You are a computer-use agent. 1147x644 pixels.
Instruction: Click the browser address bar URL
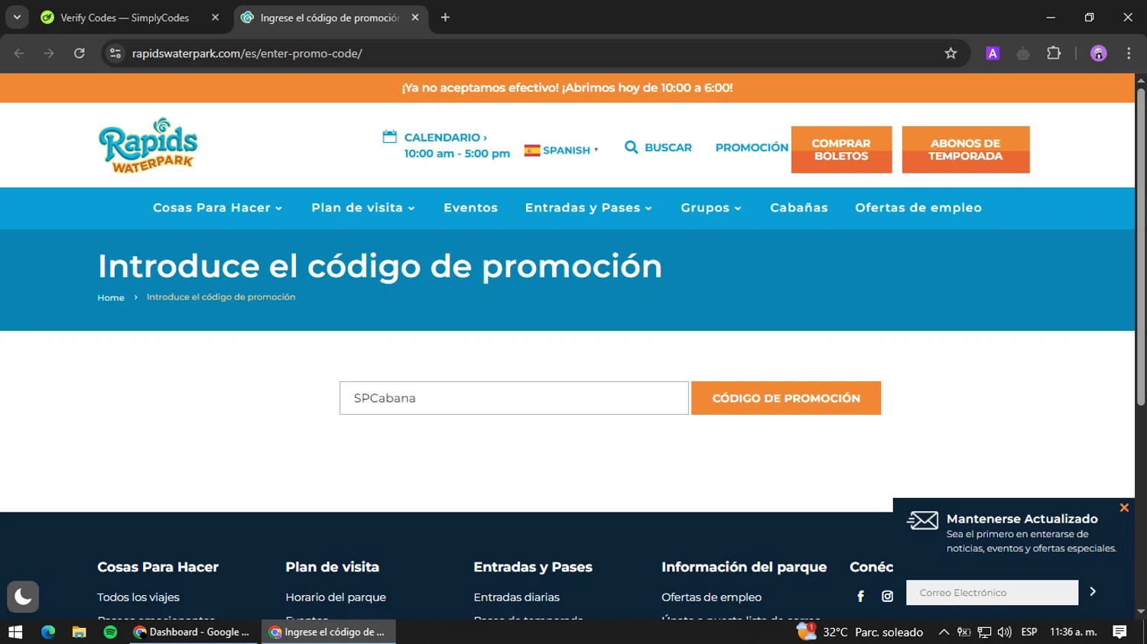tap(247, 53)
